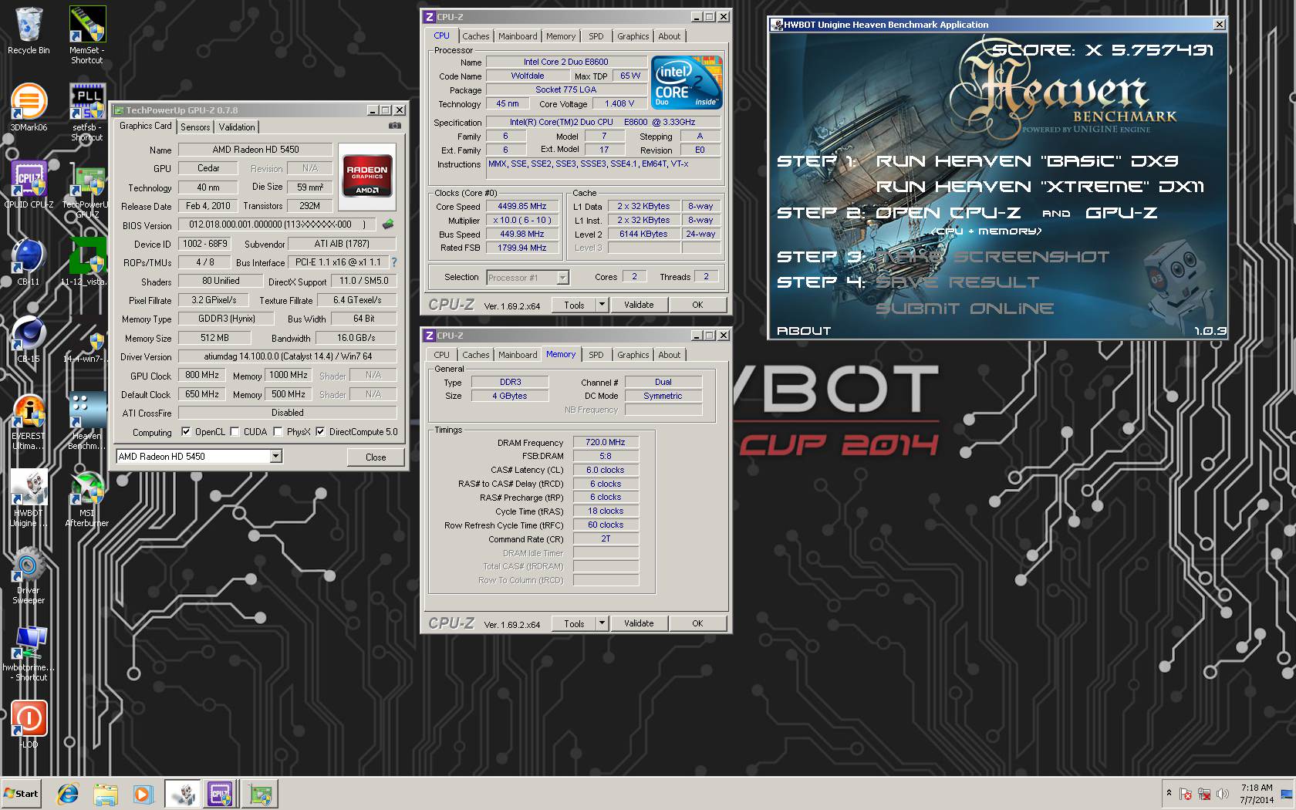Run Heaven "Basic" DX9 benchmark
The width and height of the screenshot is (1296, 810).
[x=1027, y=161]
